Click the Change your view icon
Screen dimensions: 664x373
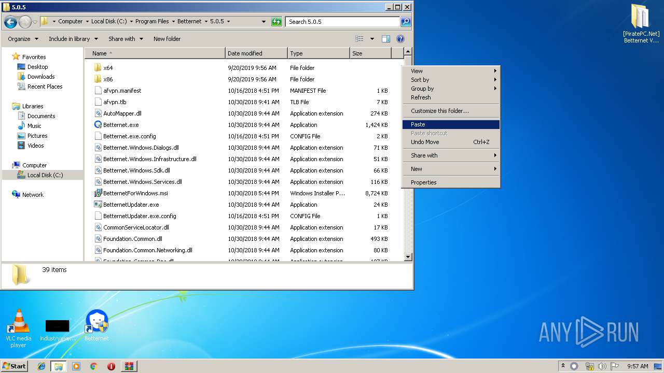pos(359,39)
